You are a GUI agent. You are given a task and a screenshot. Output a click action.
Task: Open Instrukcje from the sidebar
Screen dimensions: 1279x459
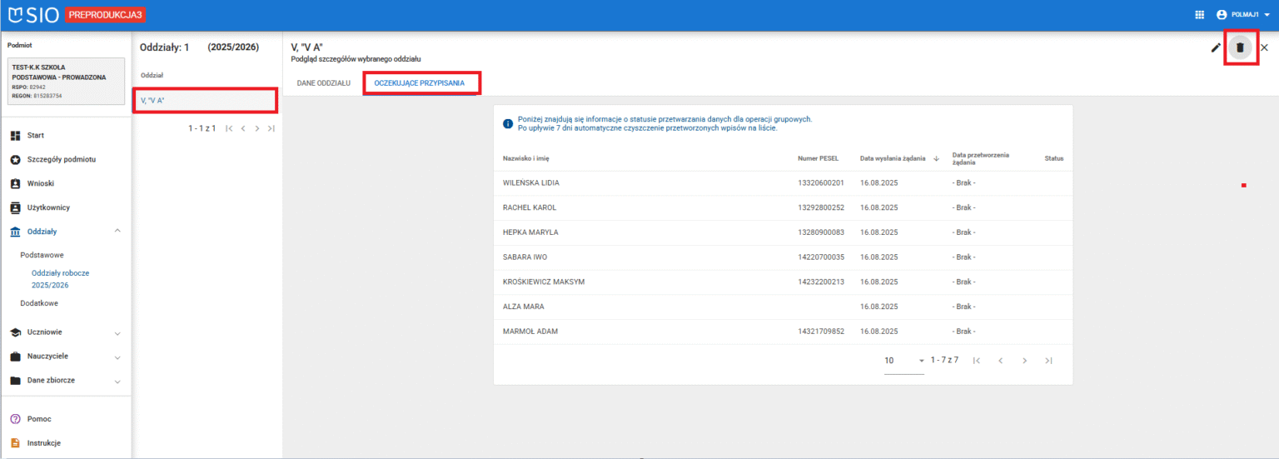pos(43,443)
